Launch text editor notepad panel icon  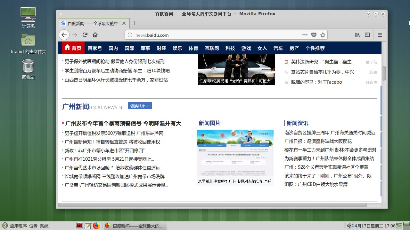pyautogui.click(x=88, y=226)
